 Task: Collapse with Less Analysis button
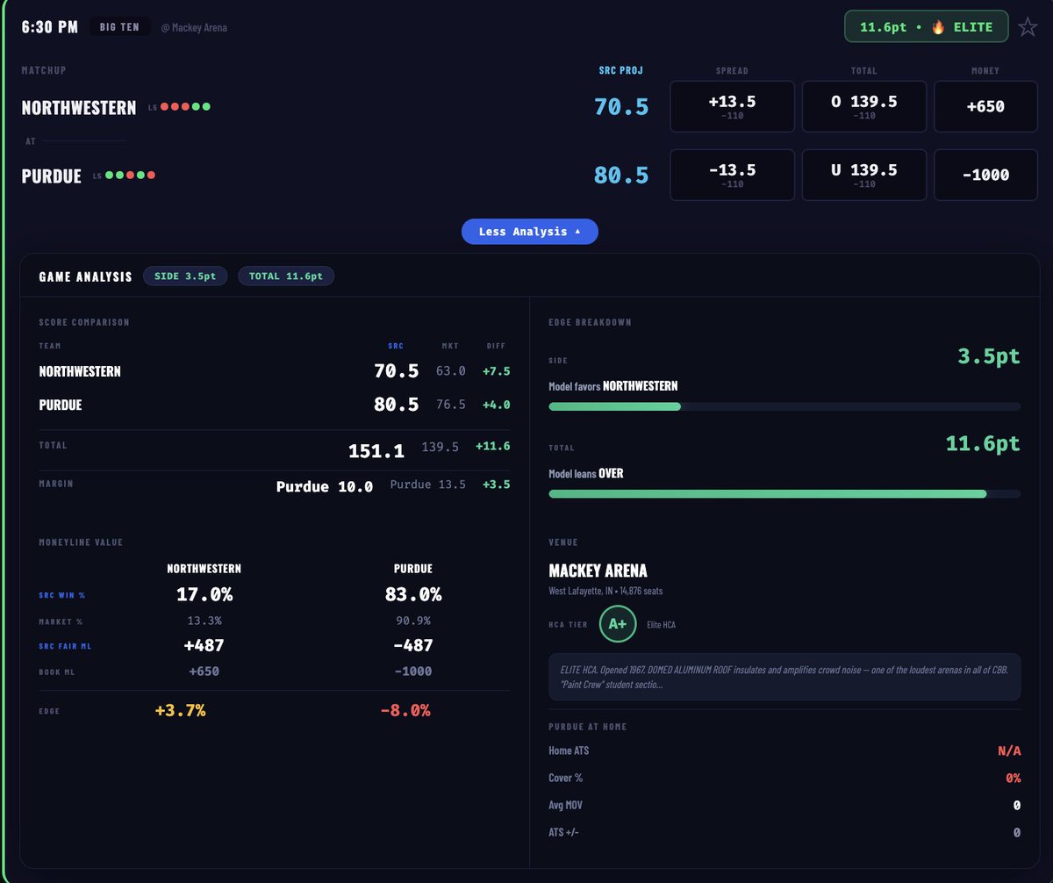[530, 232]
